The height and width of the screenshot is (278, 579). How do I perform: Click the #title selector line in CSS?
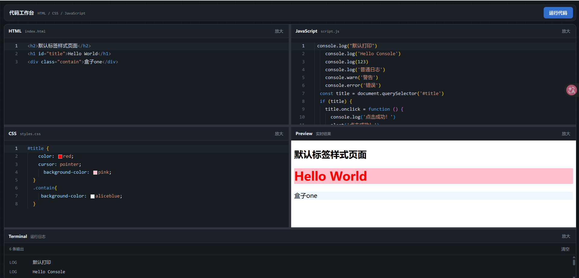pyautogui.click(x=38, y=148)
